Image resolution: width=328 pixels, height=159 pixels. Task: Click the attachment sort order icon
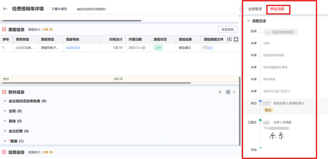(x=220, y=92)
